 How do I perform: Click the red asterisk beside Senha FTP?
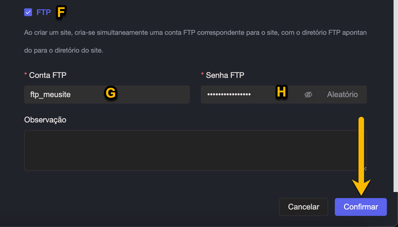click(202, 75)
